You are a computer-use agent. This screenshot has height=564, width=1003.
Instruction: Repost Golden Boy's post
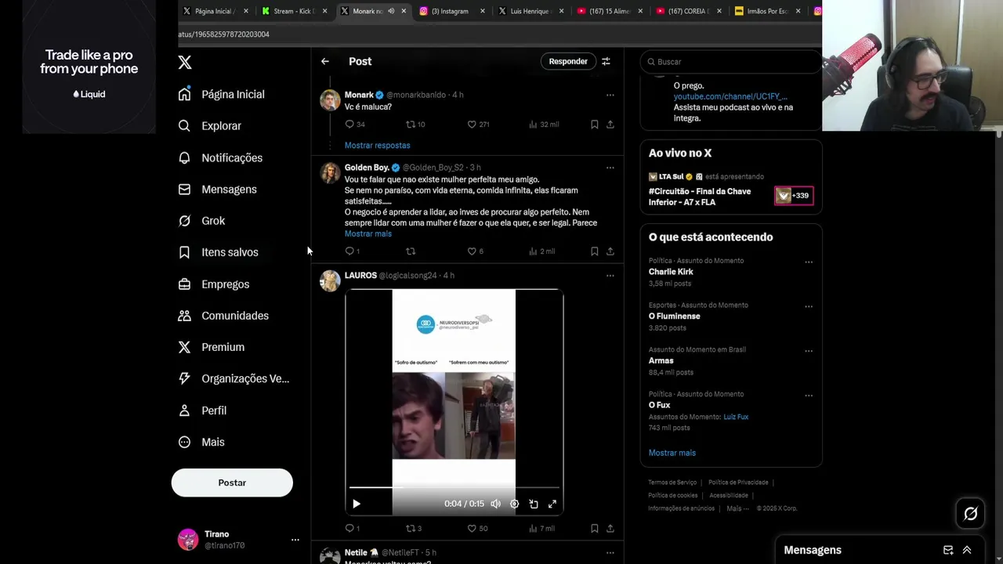[x=410, y=251]
